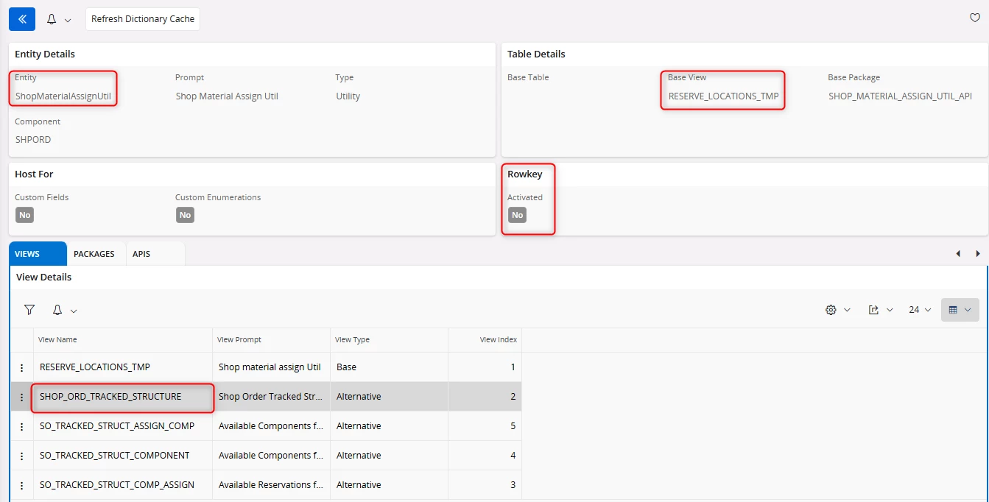The image size is (989, 502).
Task: Click the Custom Enumerations No badge
Action: tap(185, 215)
